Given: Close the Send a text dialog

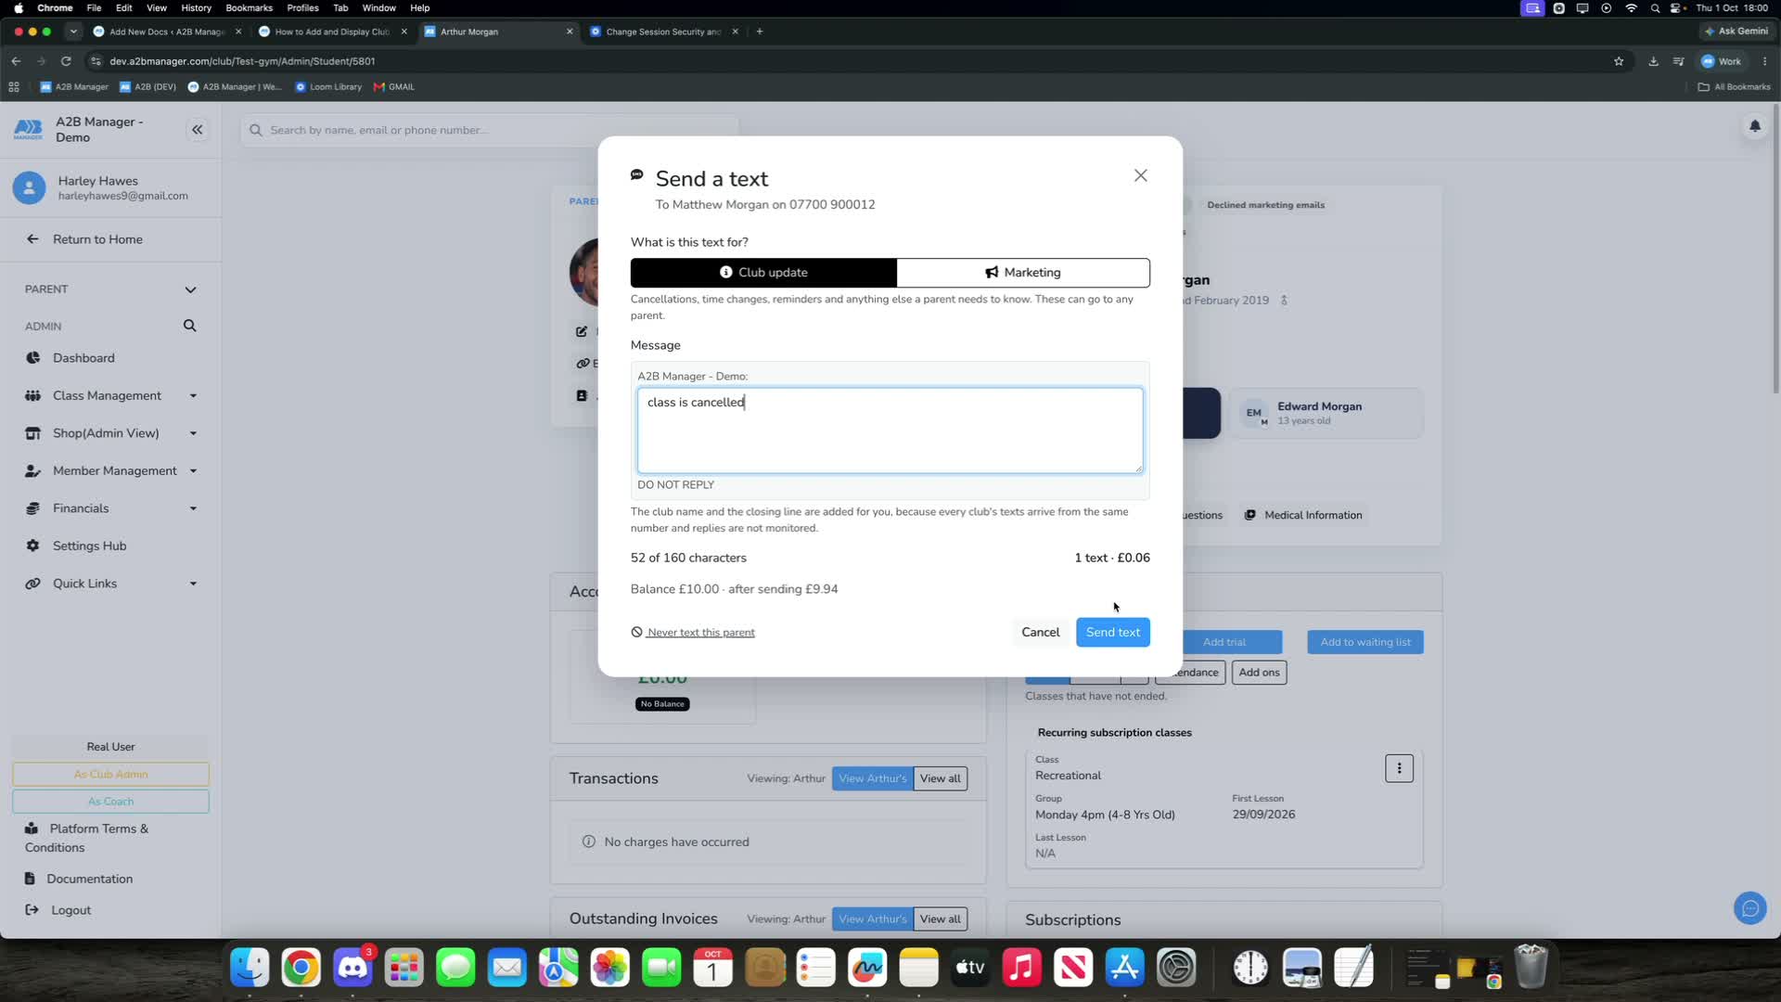Looking at the screenshot, I should point(1140,175).
